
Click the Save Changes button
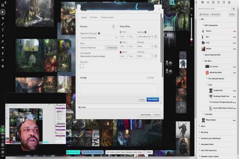click(x=145, y=114)
